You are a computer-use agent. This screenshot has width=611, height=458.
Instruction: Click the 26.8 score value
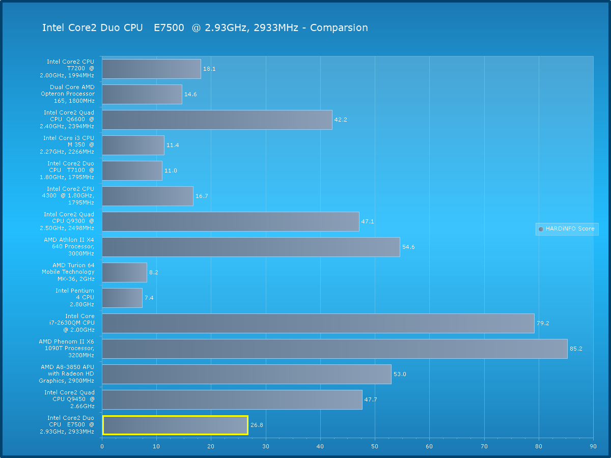point(257,425)
